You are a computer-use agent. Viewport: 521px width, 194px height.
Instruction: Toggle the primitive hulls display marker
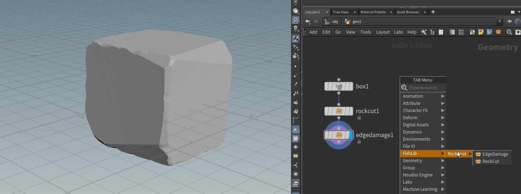tap(296, 120)
